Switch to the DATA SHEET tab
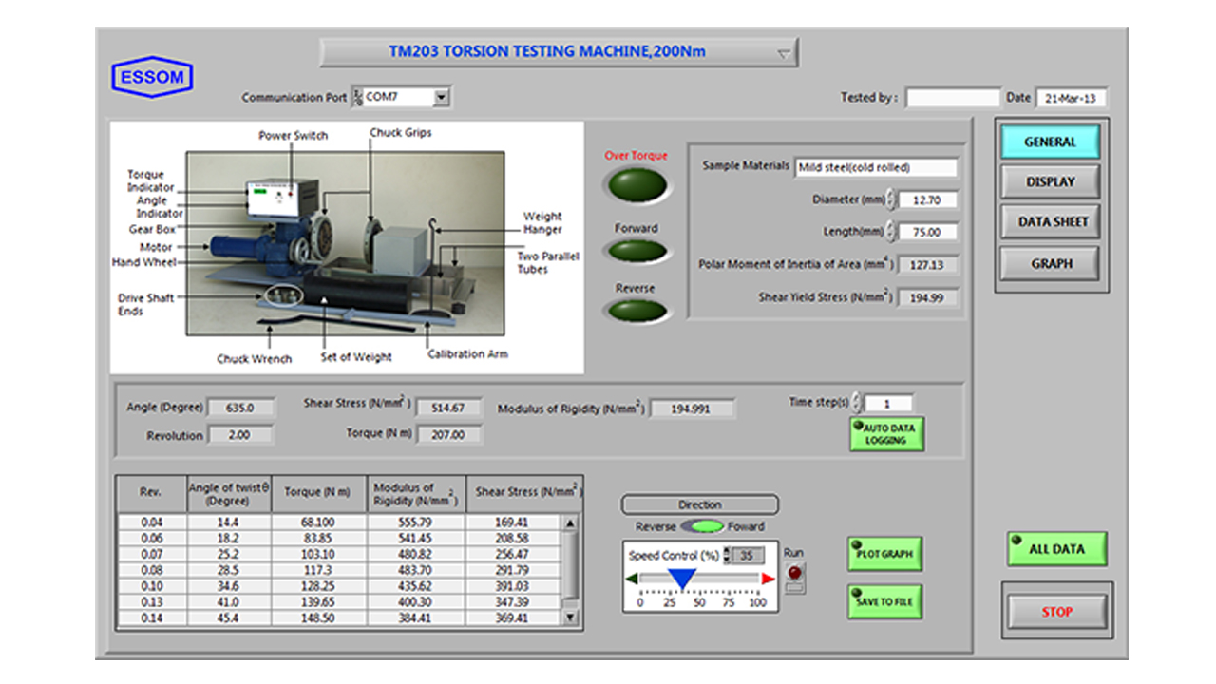The height and width of the screenshot is (684, 1216). pyautogui.click(x=1053, y=221)
